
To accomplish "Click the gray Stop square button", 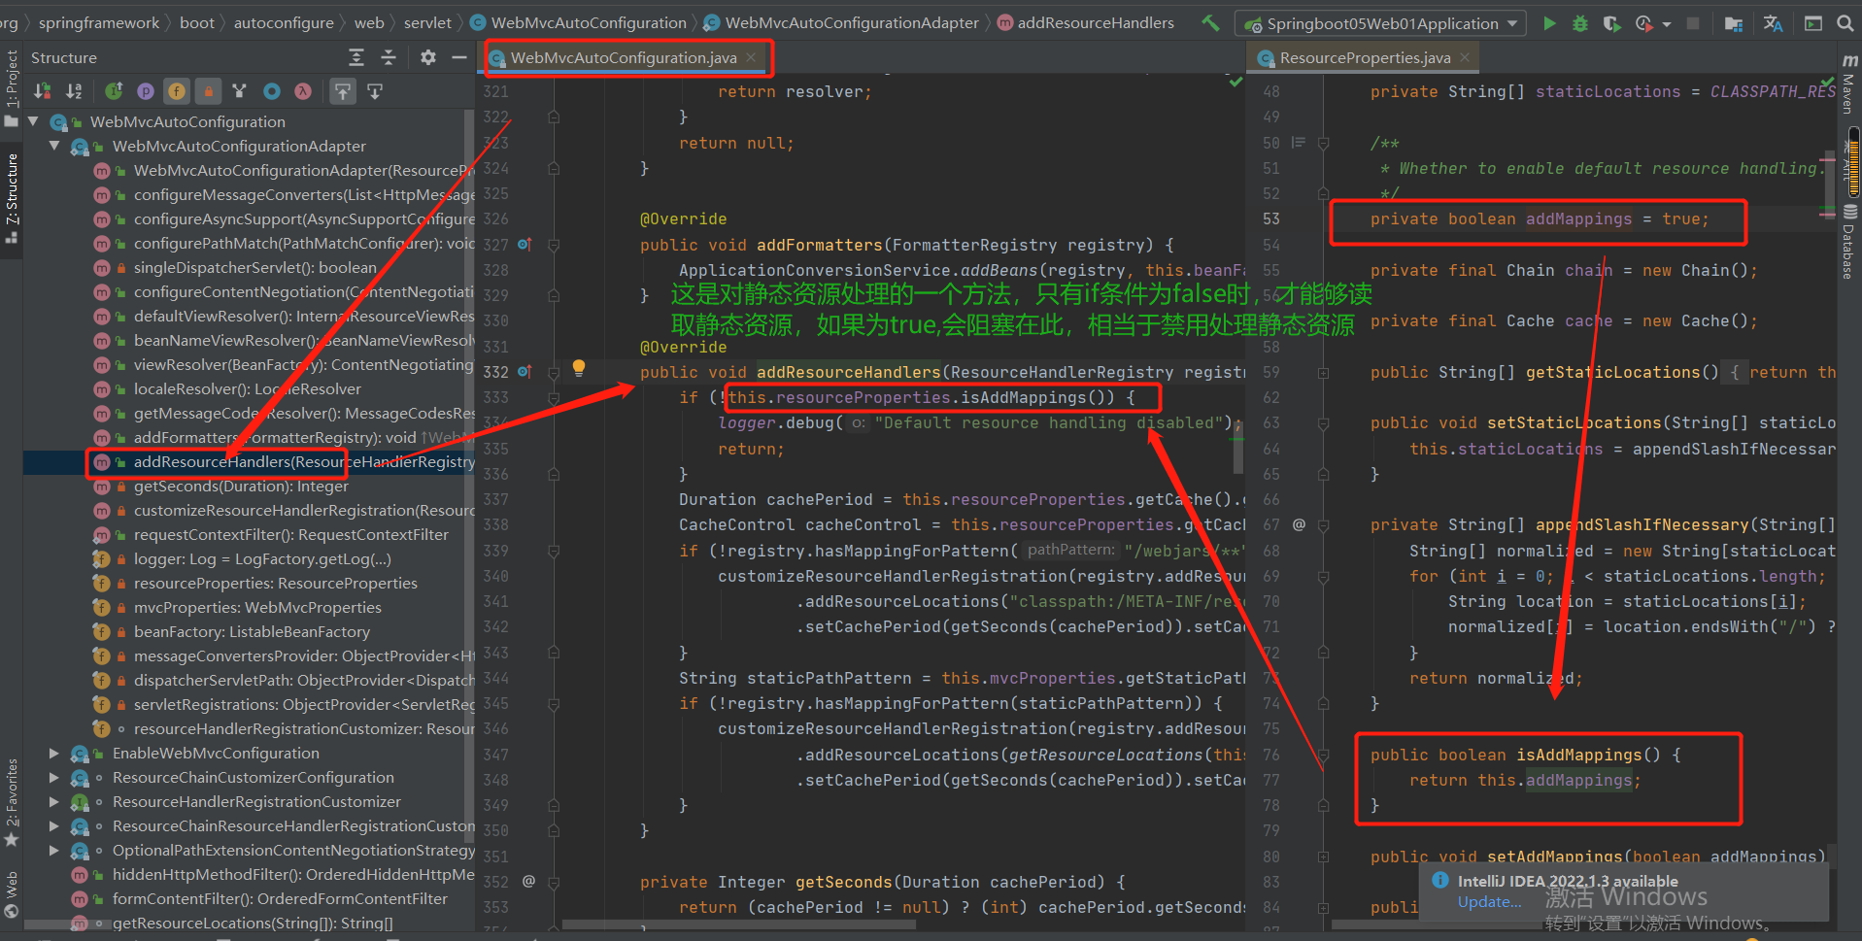I will click(1693, 23).
